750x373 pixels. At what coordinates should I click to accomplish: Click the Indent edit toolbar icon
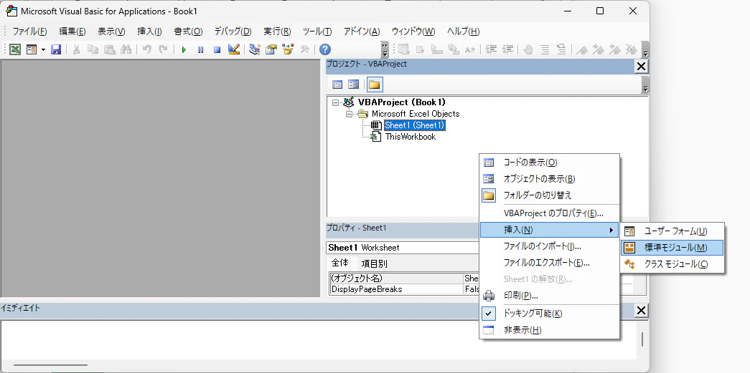pyautogui.click(x=491, y=49)
